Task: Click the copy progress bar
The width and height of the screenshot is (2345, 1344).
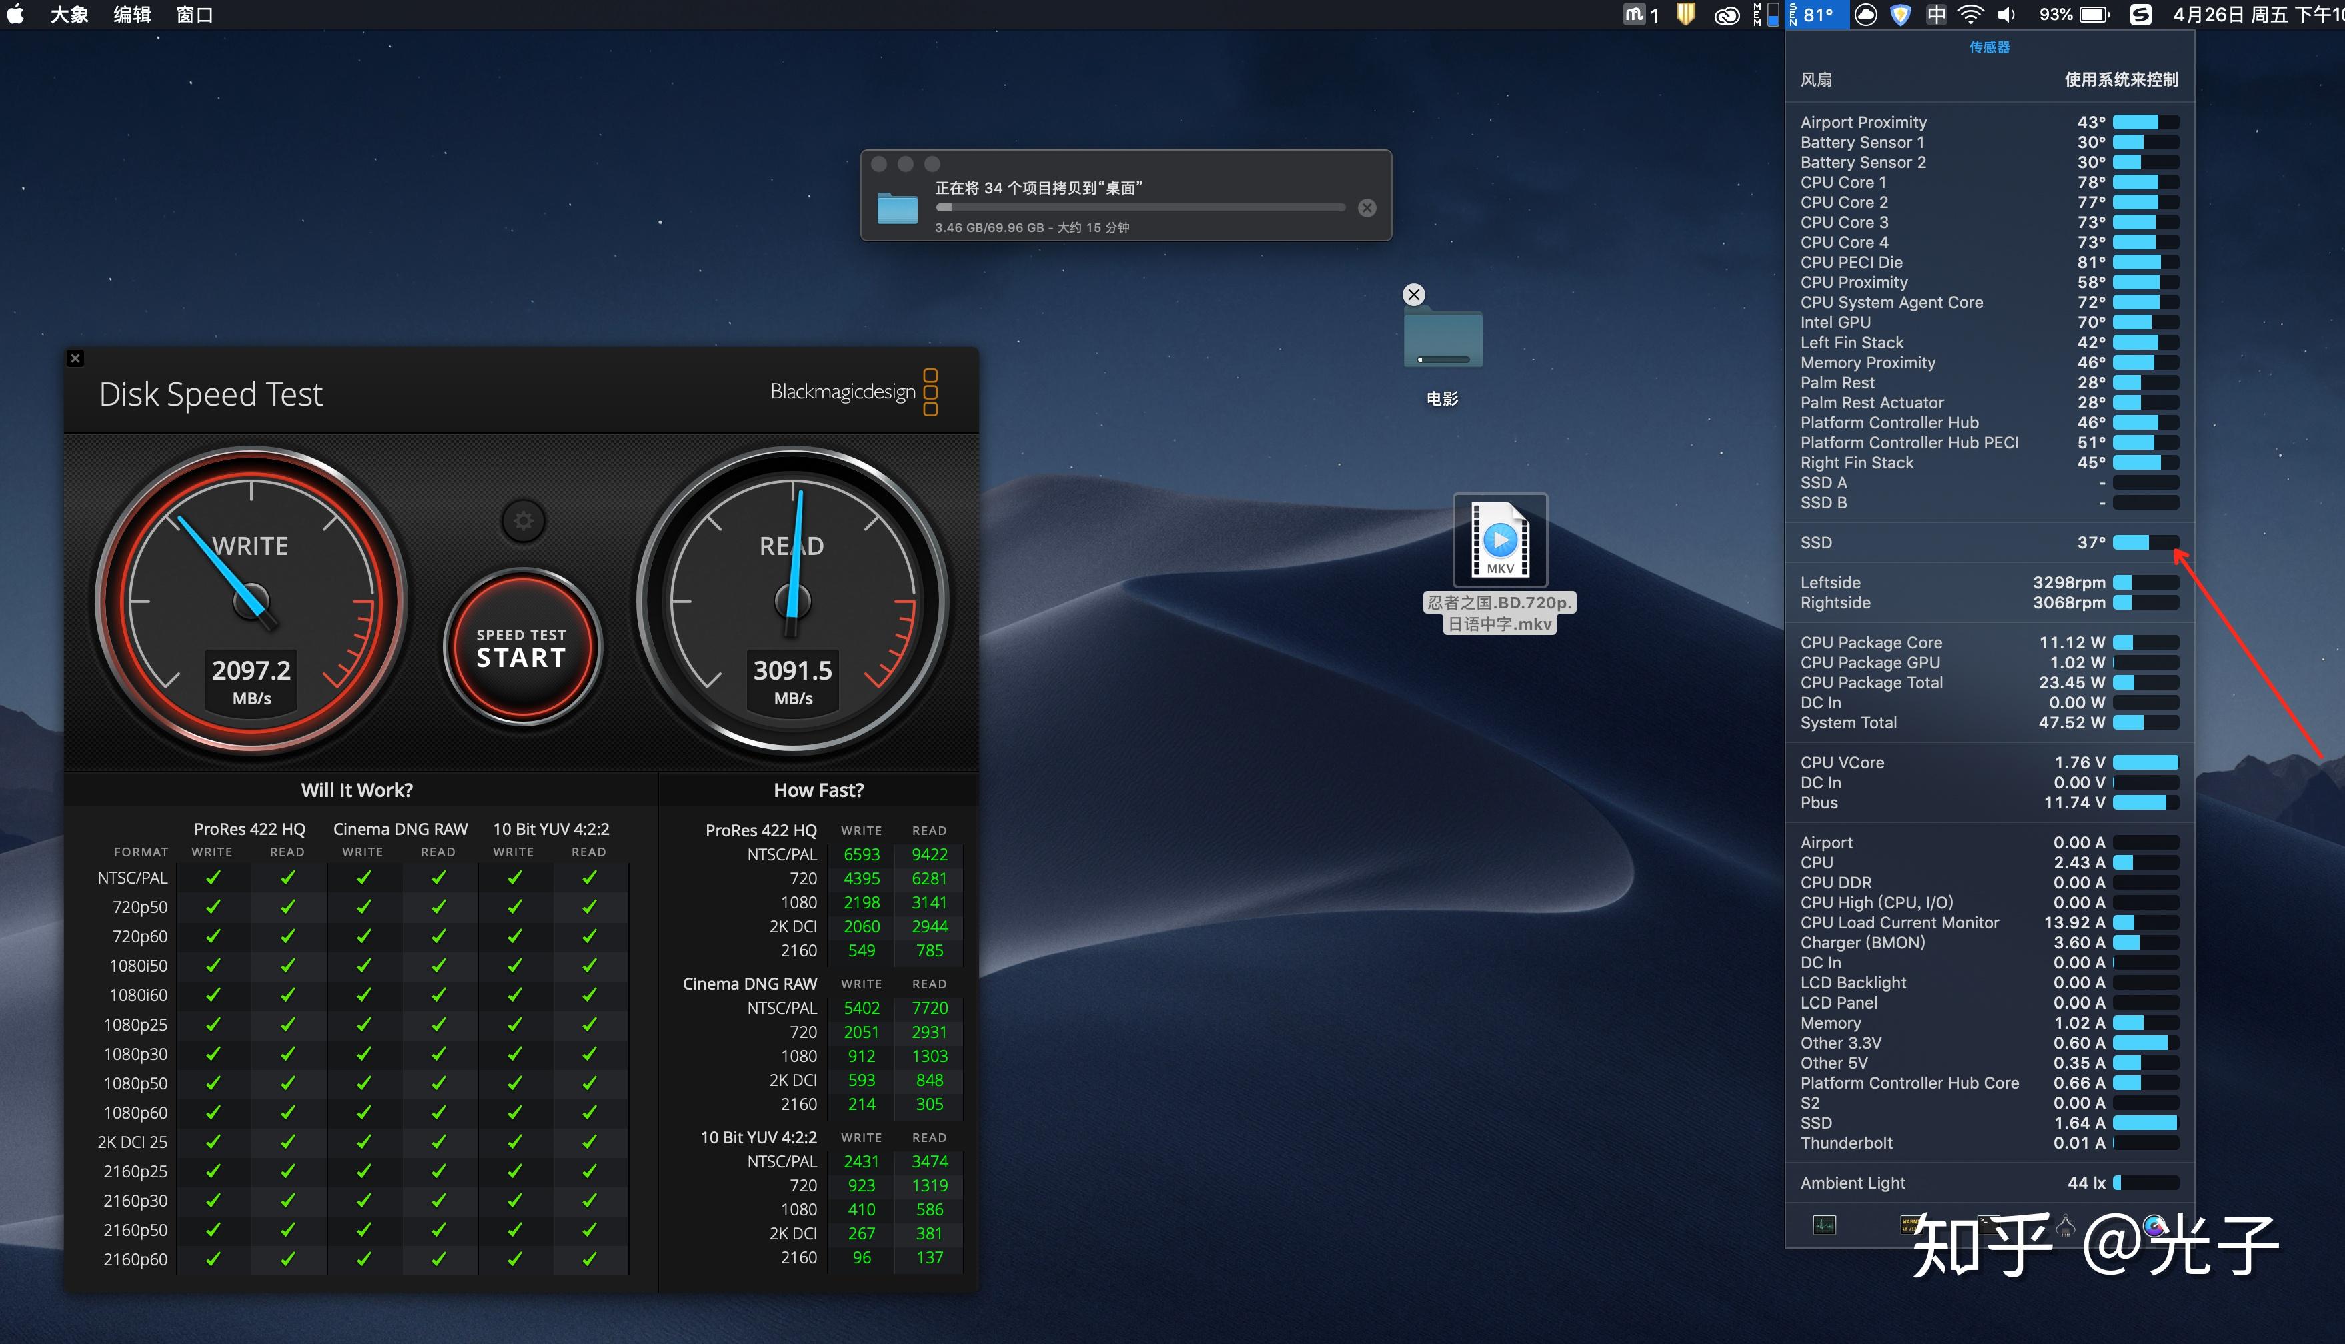Action: (x=1140, y=207)
